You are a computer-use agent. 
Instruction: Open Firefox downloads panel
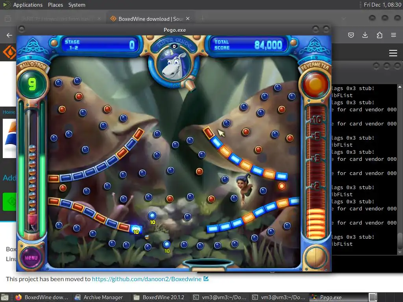[x=365, y=35]
